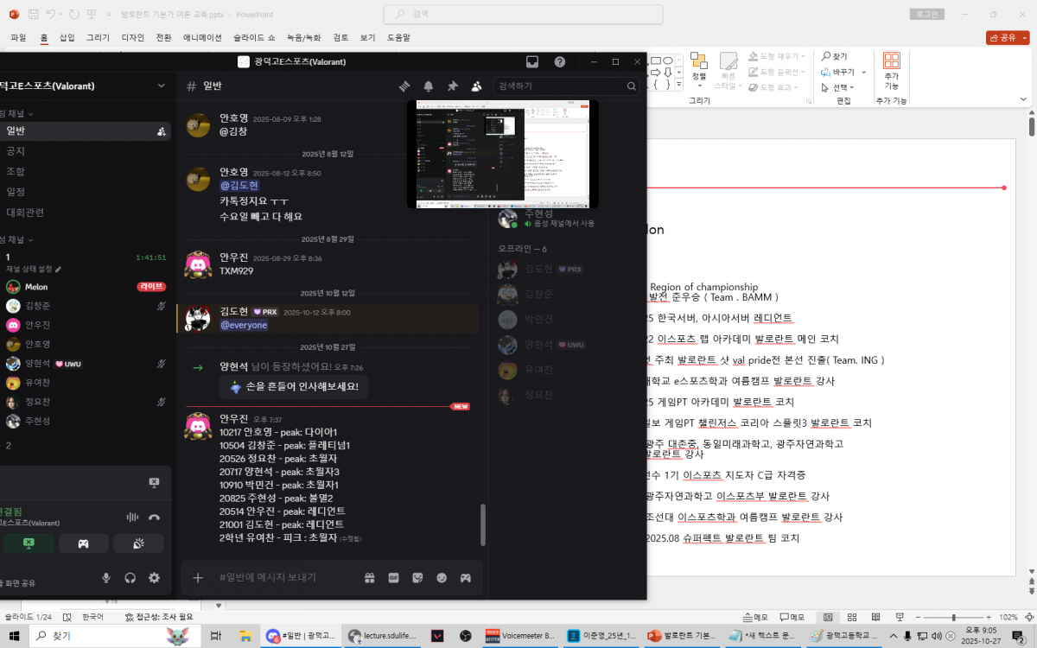Stop screen sharing with green screen button
The height and width of the screenshot is (648, 1037).
pyautogui.click(x=28, y=543)
